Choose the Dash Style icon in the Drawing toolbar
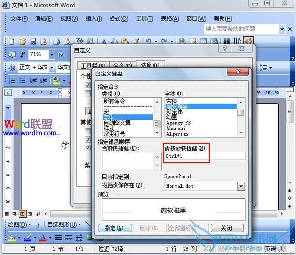Image resolution: width=296 pixels, height=255 pixels. coord(69,238)
